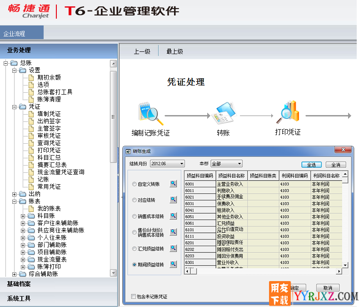
Task: Collapse the 账表 tree node
Action: 15,202
